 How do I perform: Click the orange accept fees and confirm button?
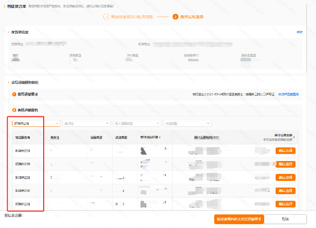click(x=239, y=219)
